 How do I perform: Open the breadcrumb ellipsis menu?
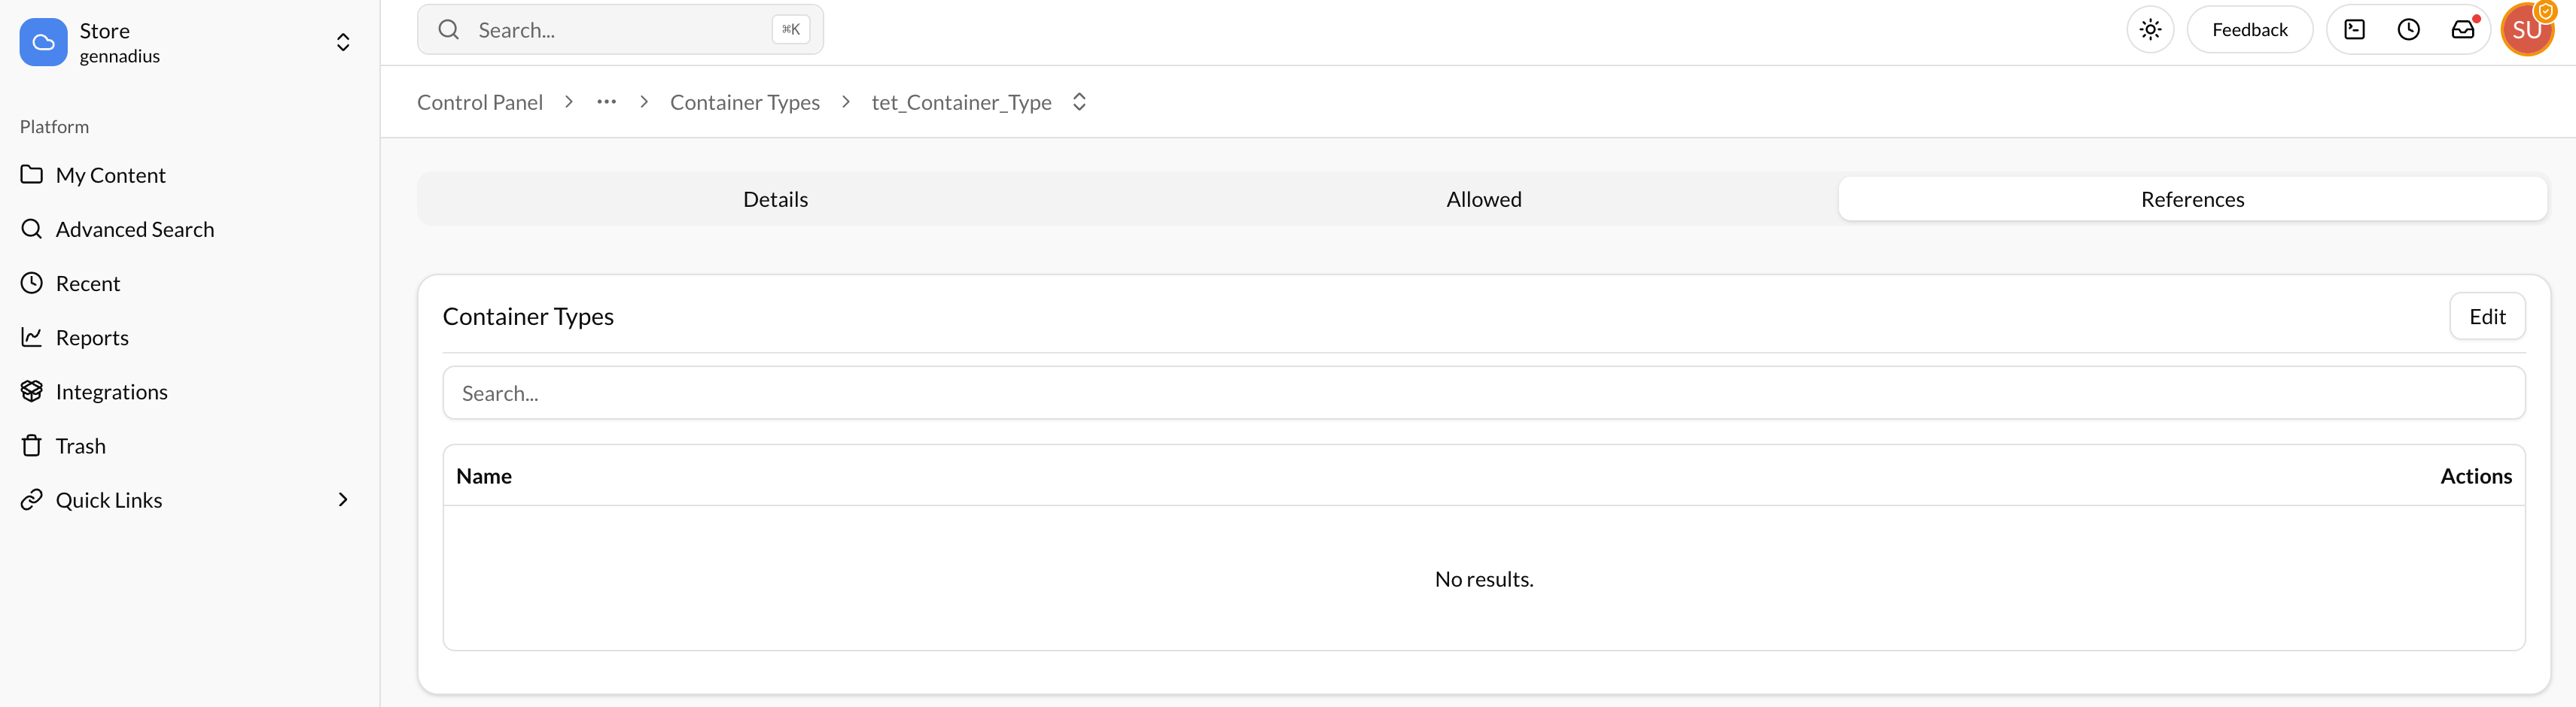606,102
